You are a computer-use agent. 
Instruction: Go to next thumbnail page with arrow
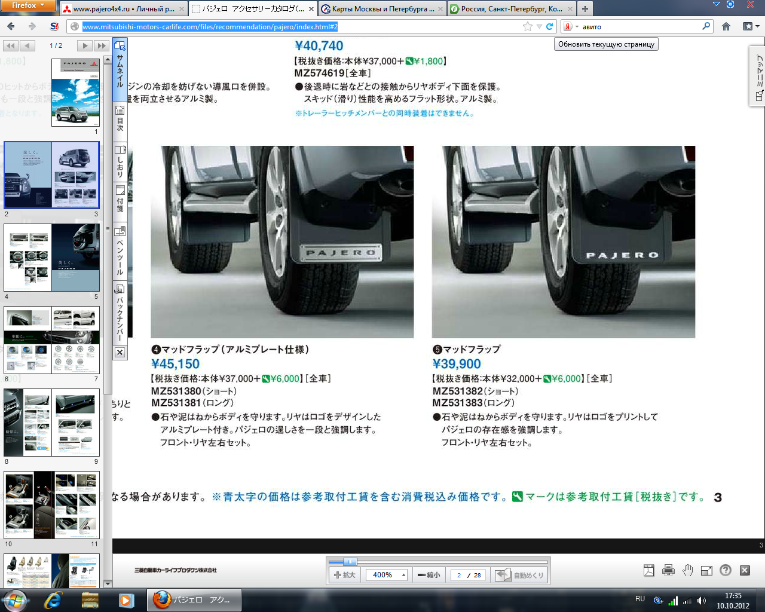pos(84,45)
